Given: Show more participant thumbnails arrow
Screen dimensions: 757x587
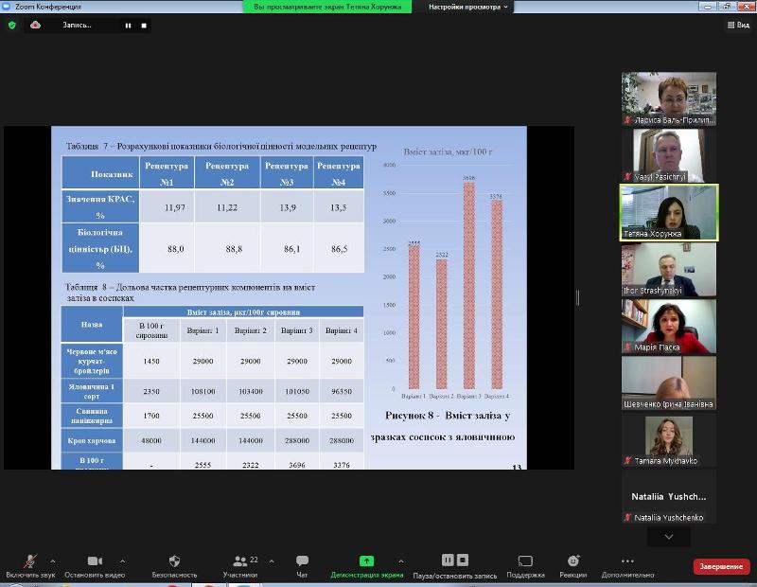Looking at the screenshot, I should (669, 537).
